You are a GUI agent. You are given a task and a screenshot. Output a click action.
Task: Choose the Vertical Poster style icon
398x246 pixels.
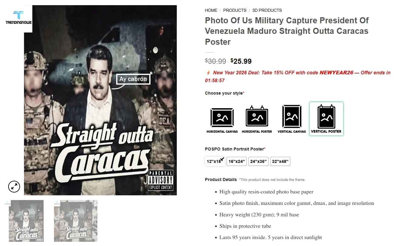click(326, 119)
